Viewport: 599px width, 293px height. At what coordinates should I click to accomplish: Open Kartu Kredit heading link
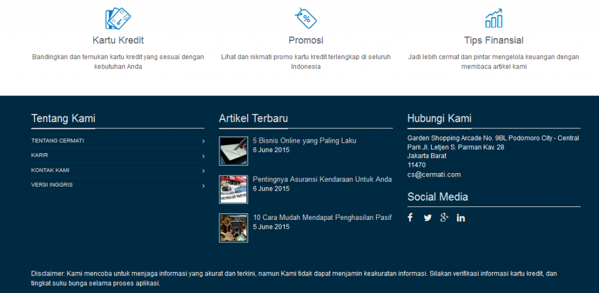click(118, 40)
